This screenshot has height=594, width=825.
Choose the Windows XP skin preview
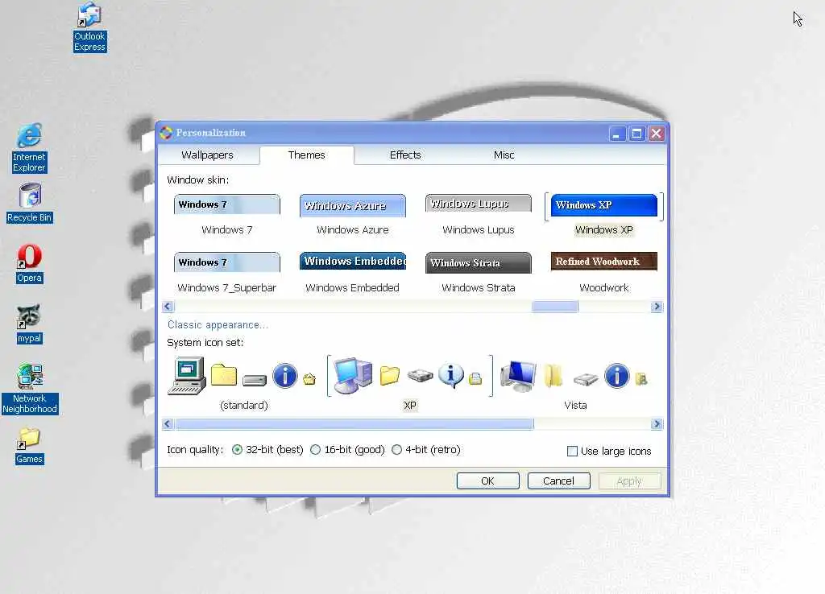[x=604, y=205]
